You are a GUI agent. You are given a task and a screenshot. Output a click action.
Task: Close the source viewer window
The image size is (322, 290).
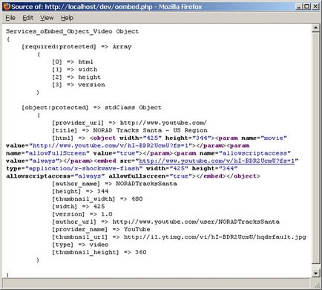pyautogui.click(x=315, y=7)
